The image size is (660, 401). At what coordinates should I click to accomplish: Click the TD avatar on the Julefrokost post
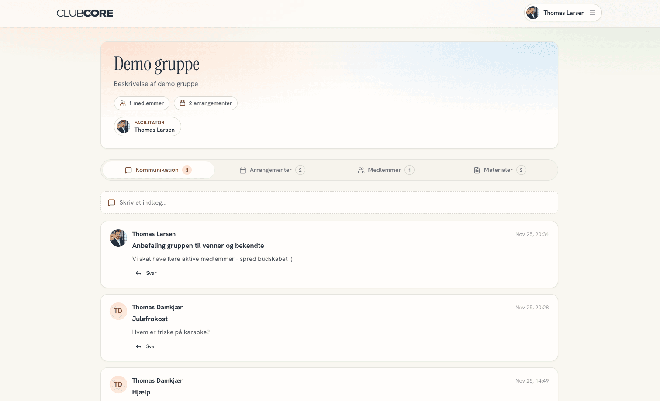click(x=118, y=311)
